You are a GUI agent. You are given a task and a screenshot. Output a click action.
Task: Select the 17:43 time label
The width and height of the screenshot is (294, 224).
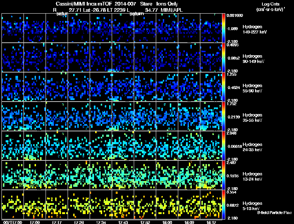click(x=123, y=222)
